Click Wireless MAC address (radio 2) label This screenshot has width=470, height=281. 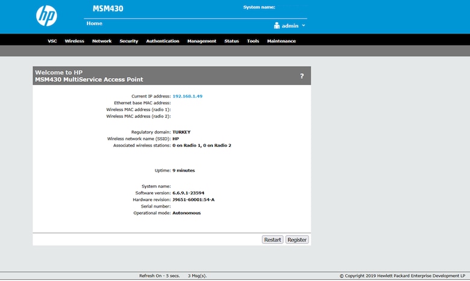pos(138,116)
